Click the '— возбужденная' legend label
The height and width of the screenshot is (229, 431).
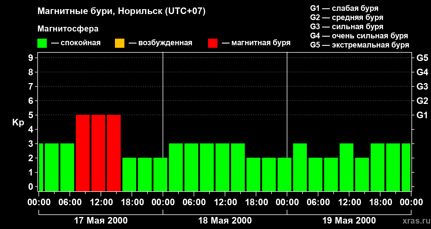pos(160,43)
